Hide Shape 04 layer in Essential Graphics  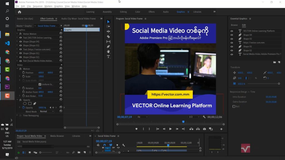(x=232, y=35)
